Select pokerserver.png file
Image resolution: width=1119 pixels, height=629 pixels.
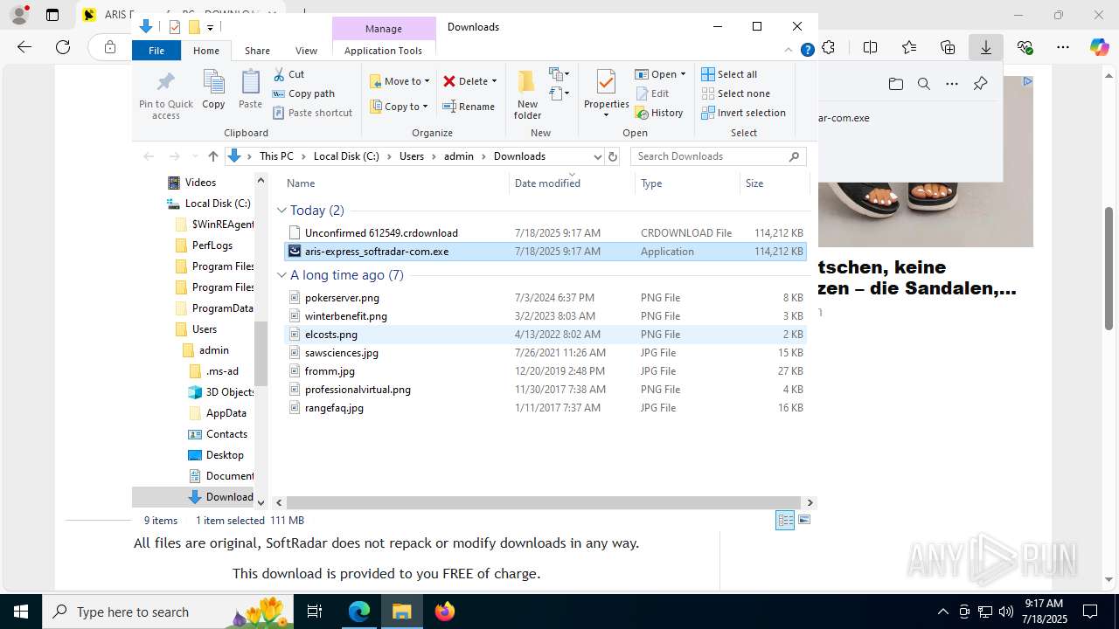(545, 298)
